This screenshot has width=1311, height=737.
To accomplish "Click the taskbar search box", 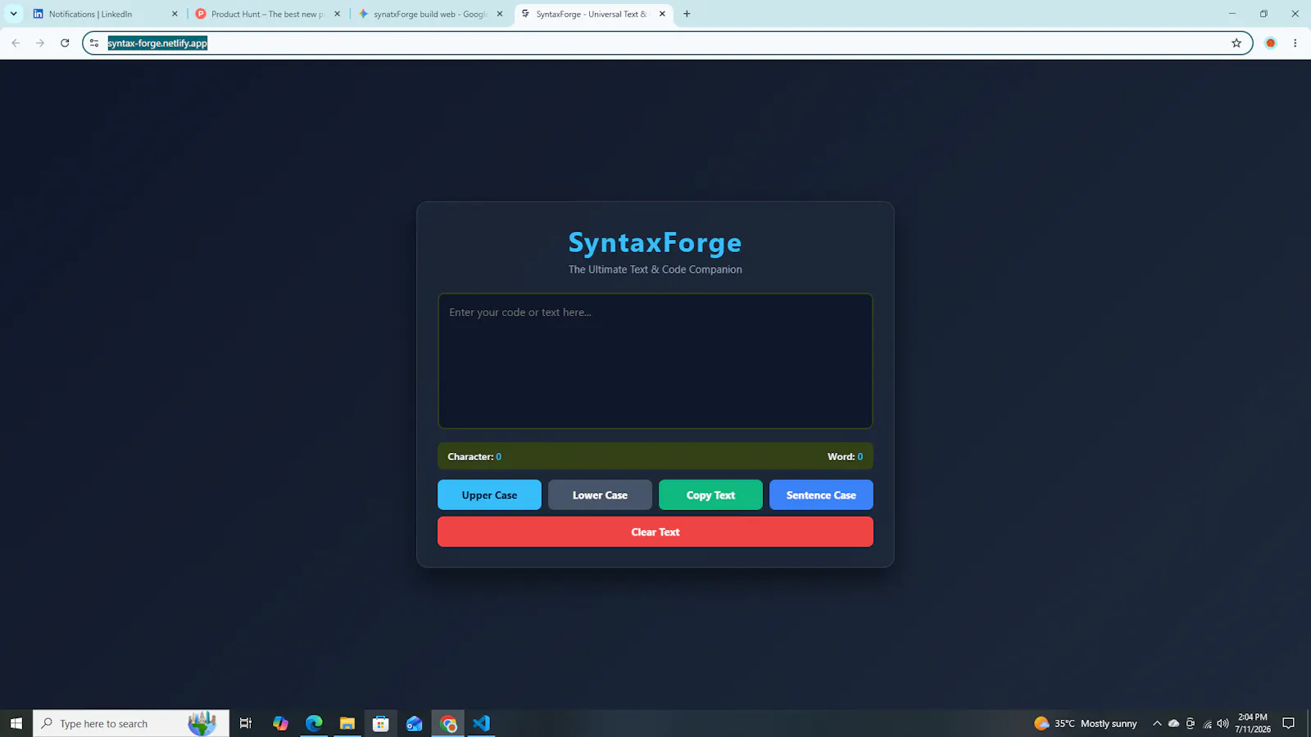I will tap(131, 723).
